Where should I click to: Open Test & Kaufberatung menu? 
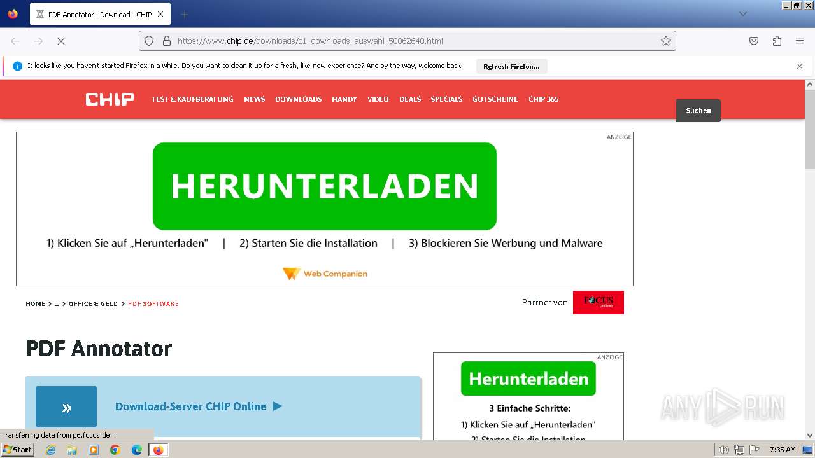pyautogui.click(x=192, y=99)
